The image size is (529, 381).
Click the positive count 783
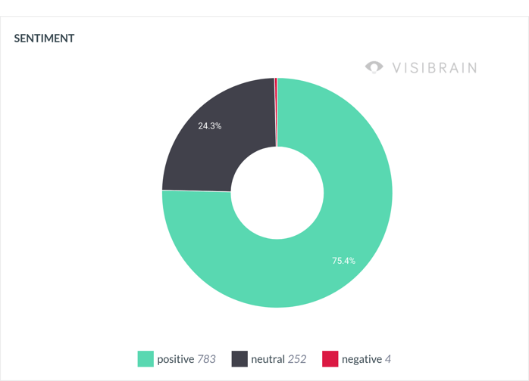206,359
